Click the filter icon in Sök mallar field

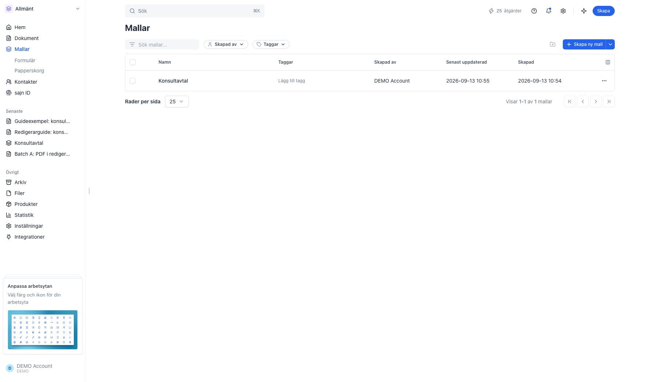coord(132,44)
